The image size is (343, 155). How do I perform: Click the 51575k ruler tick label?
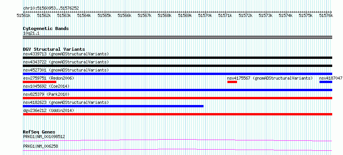306,15
